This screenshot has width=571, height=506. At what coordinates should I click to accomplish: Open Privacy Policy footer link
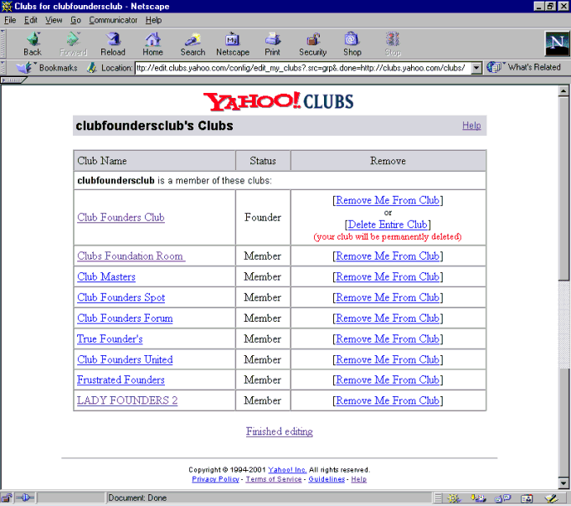point(215,479)
